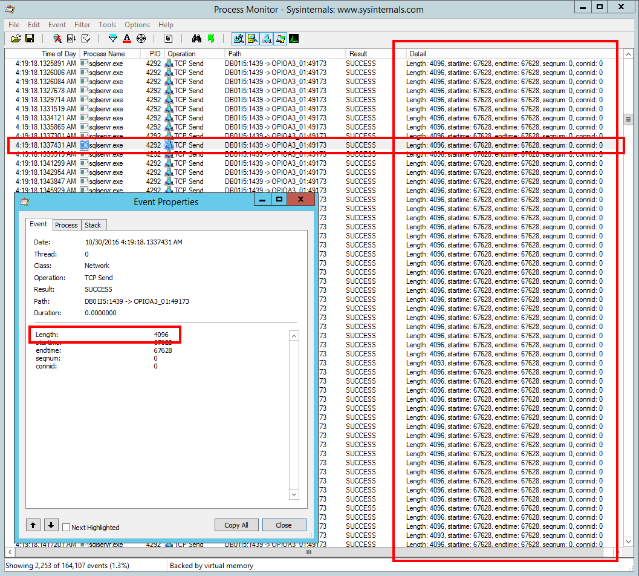Click the main list vertical scrollbar up arrow

coord(628,54)
